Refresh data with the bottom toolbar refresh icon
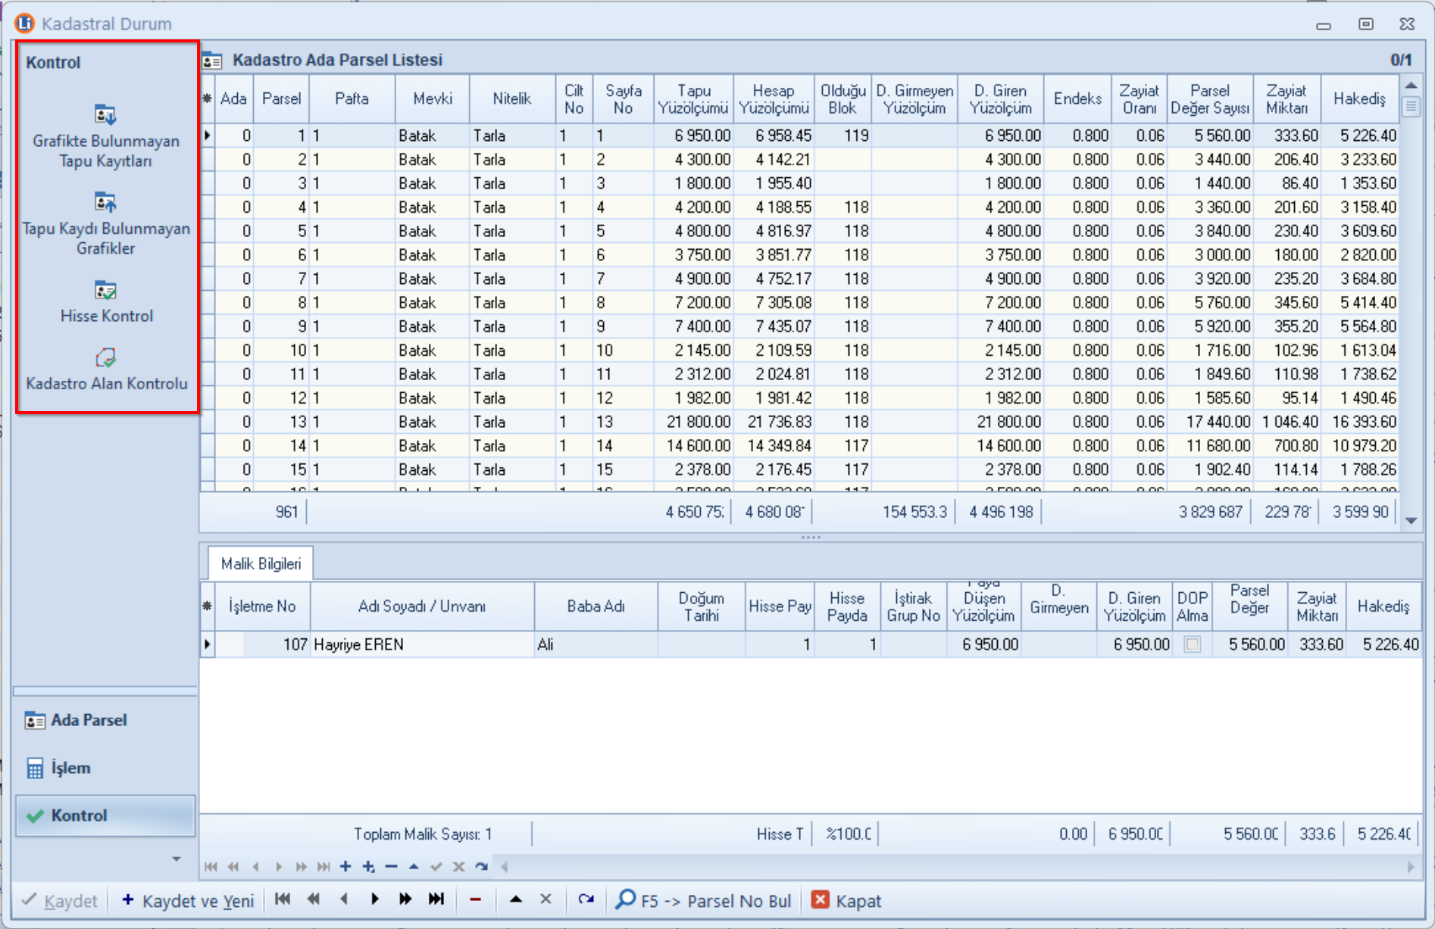 (586, 899)
